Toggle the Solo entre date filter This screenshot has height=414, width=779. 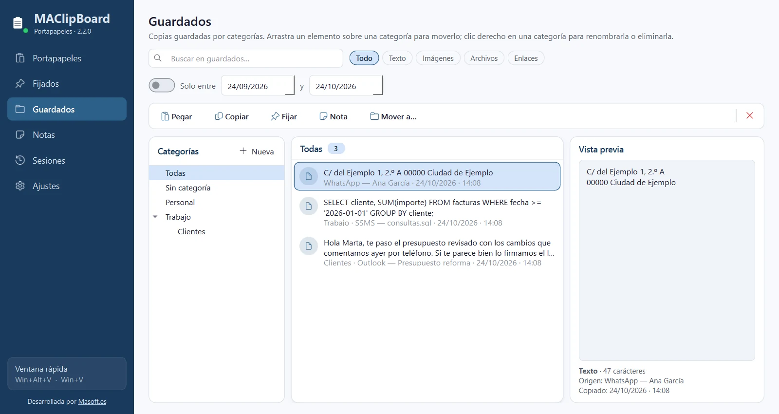point(162,85)
